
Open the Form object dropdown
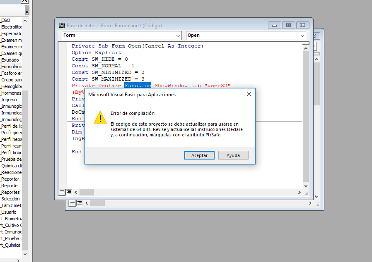point(178,36)
